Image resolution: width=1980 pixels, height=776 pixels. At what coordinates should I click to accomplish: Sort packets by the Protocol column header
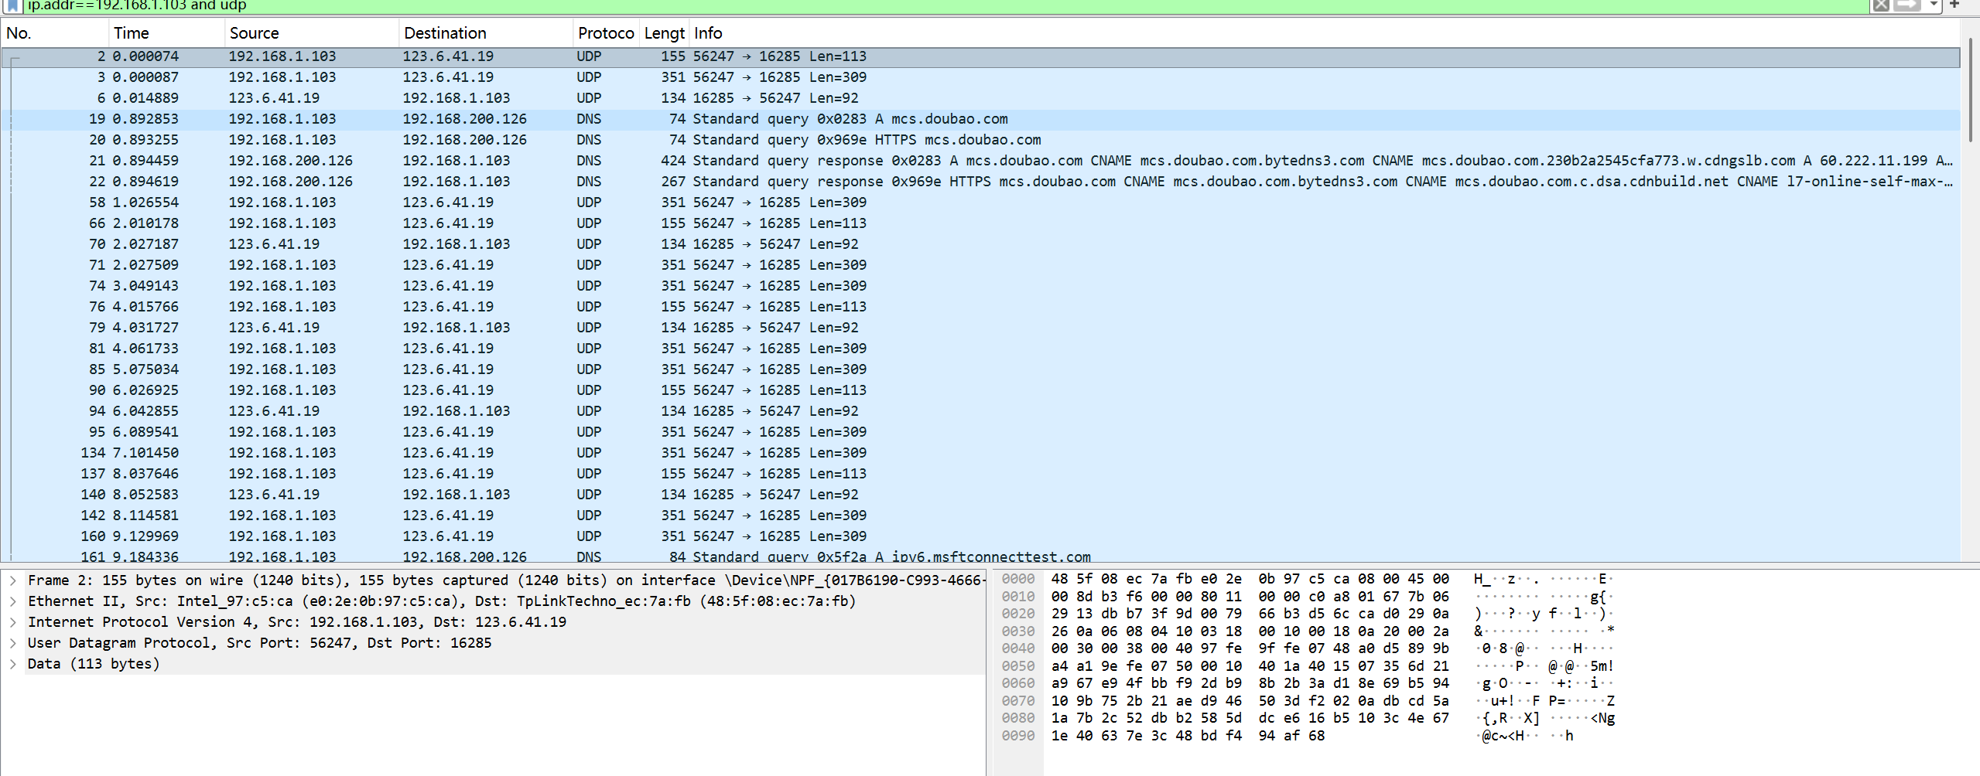click(606, 33)
